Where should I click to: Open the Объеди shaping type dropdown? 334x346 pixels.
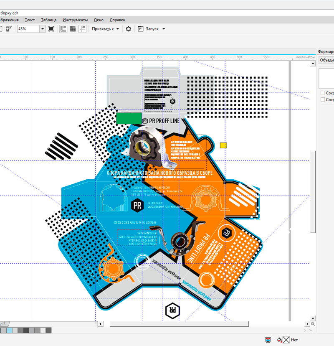point(326,60)
